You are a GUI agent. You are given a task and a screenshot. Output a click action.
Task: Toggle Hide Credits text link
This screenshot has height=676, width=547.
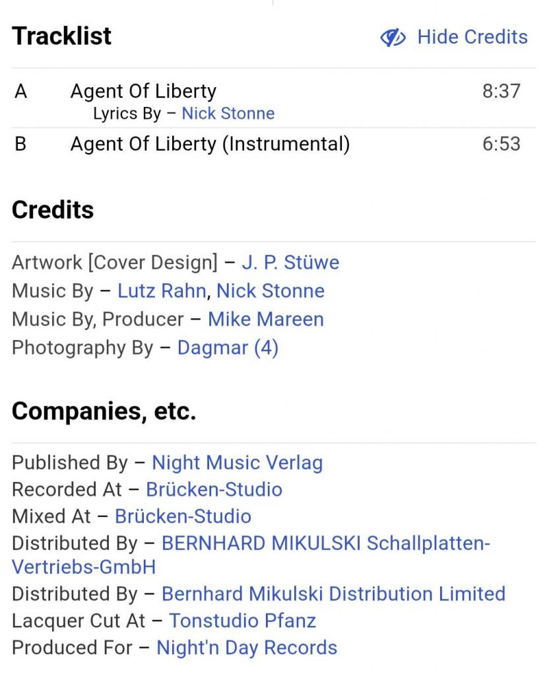472,37
